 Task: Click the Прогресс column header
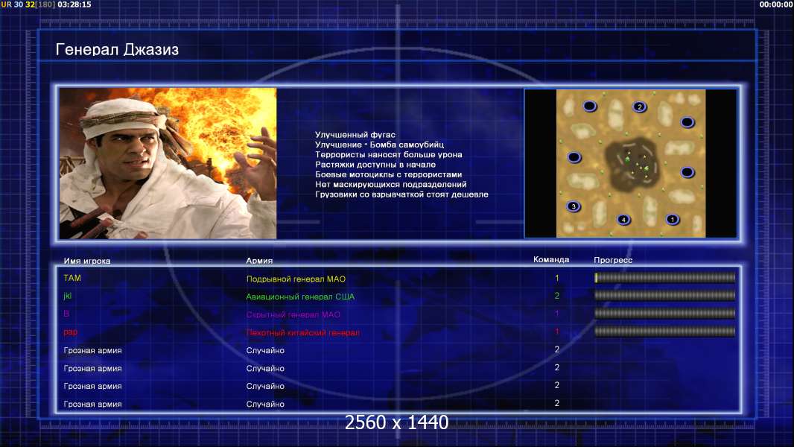pyautogui.click(x=613, y=261)
